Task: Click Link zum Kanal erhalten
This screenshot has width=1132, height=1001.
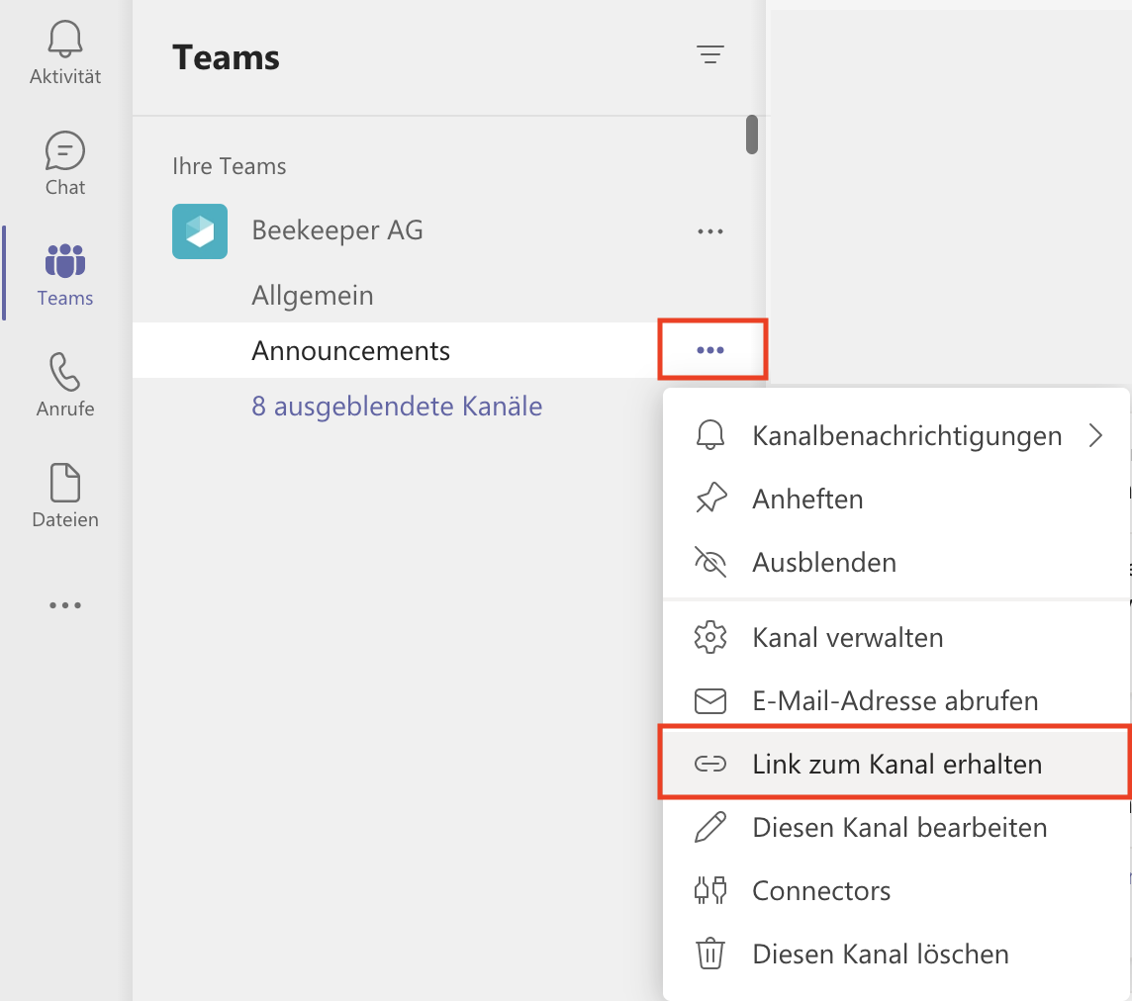Action: coord(896,764)
